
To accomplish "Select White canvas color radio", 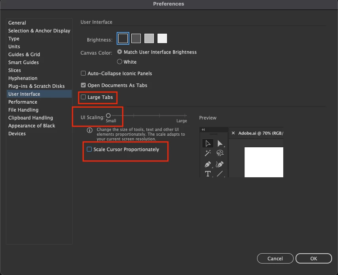I will (119, 62).
